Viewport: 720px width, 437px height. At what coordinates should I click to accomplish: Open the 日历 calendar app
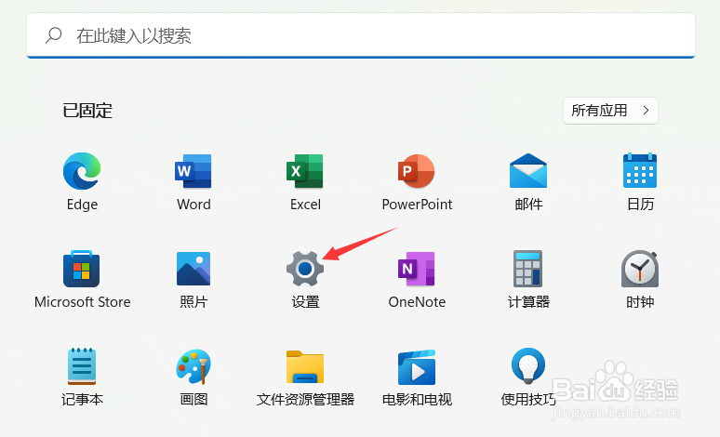click(x=640, y=170)
